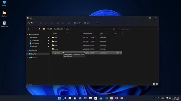Expand the Network tree node
The height and width of the screenshot is (101, 181).
[27, 58]
